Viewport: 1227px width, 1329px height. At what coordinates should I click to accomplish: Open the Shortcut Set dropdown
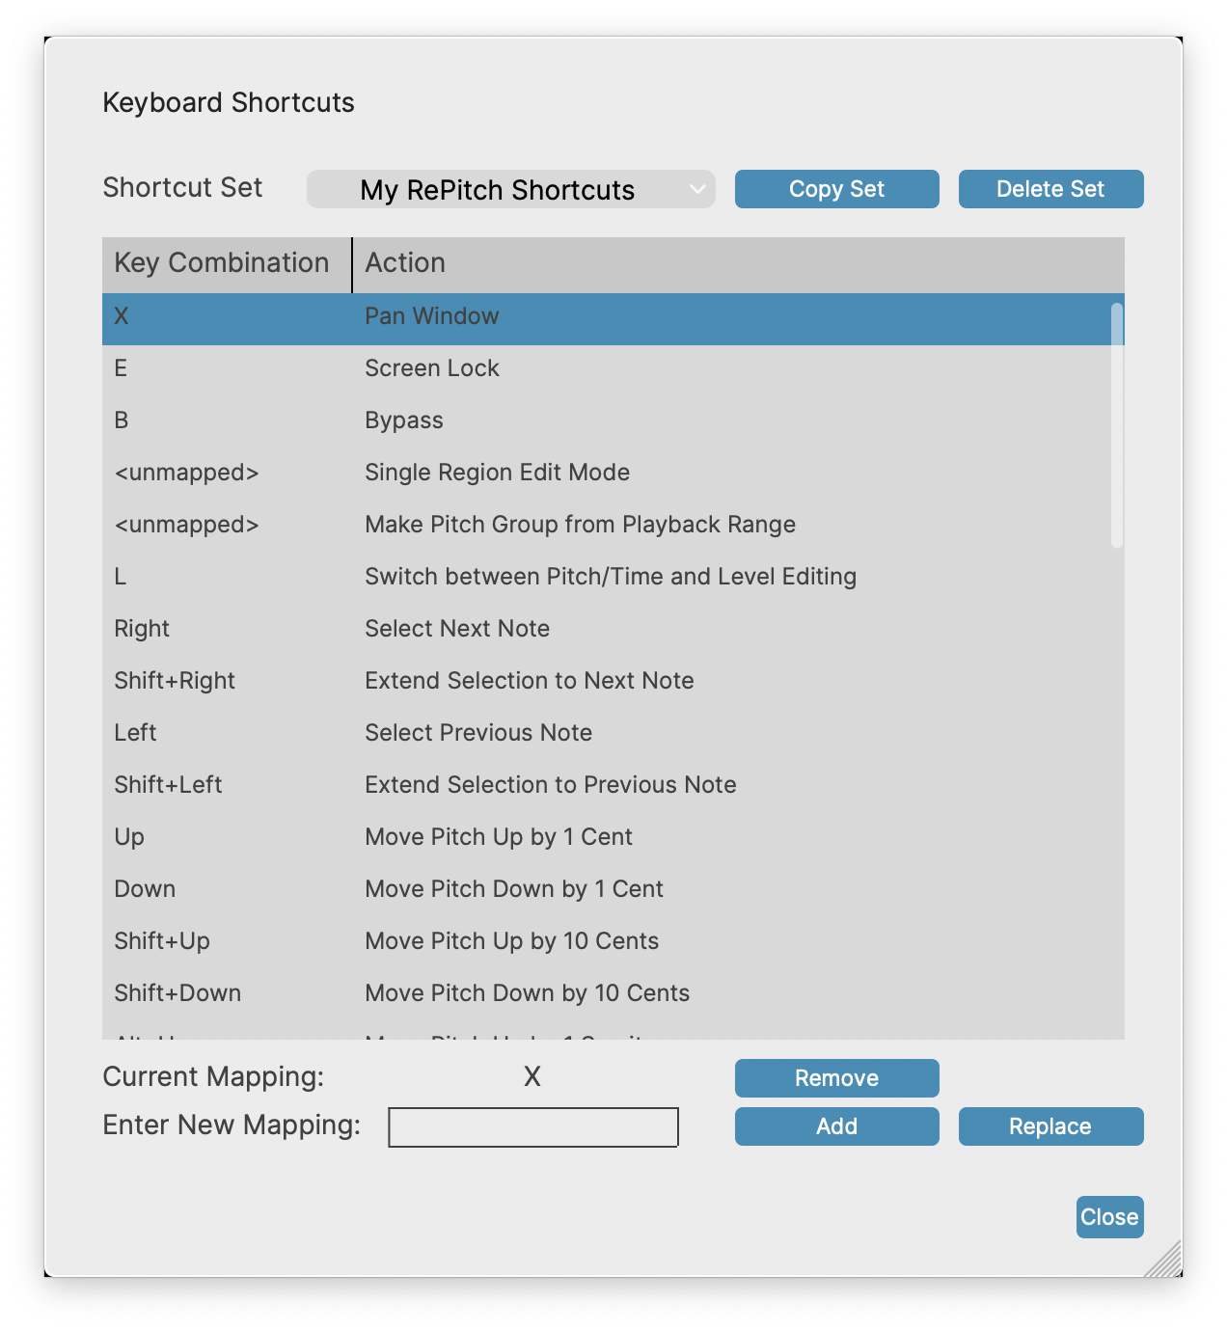[x=510, y=189]
